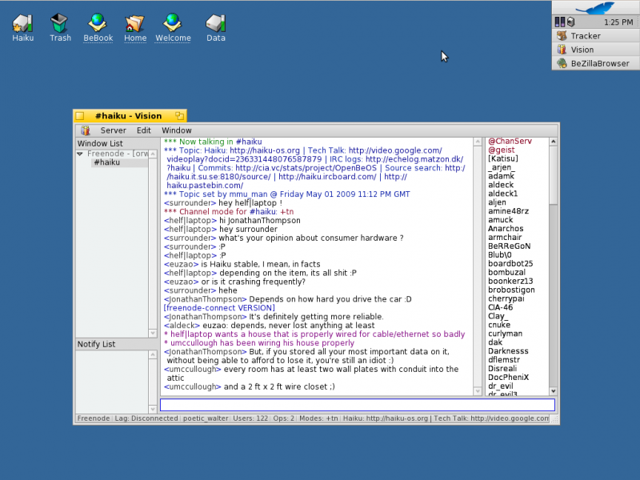Image resolution: width=640 pixels, height=480 pixels.
Task: Click Notify List scrollbar down arrow
Action: click(x=153, y=409)
